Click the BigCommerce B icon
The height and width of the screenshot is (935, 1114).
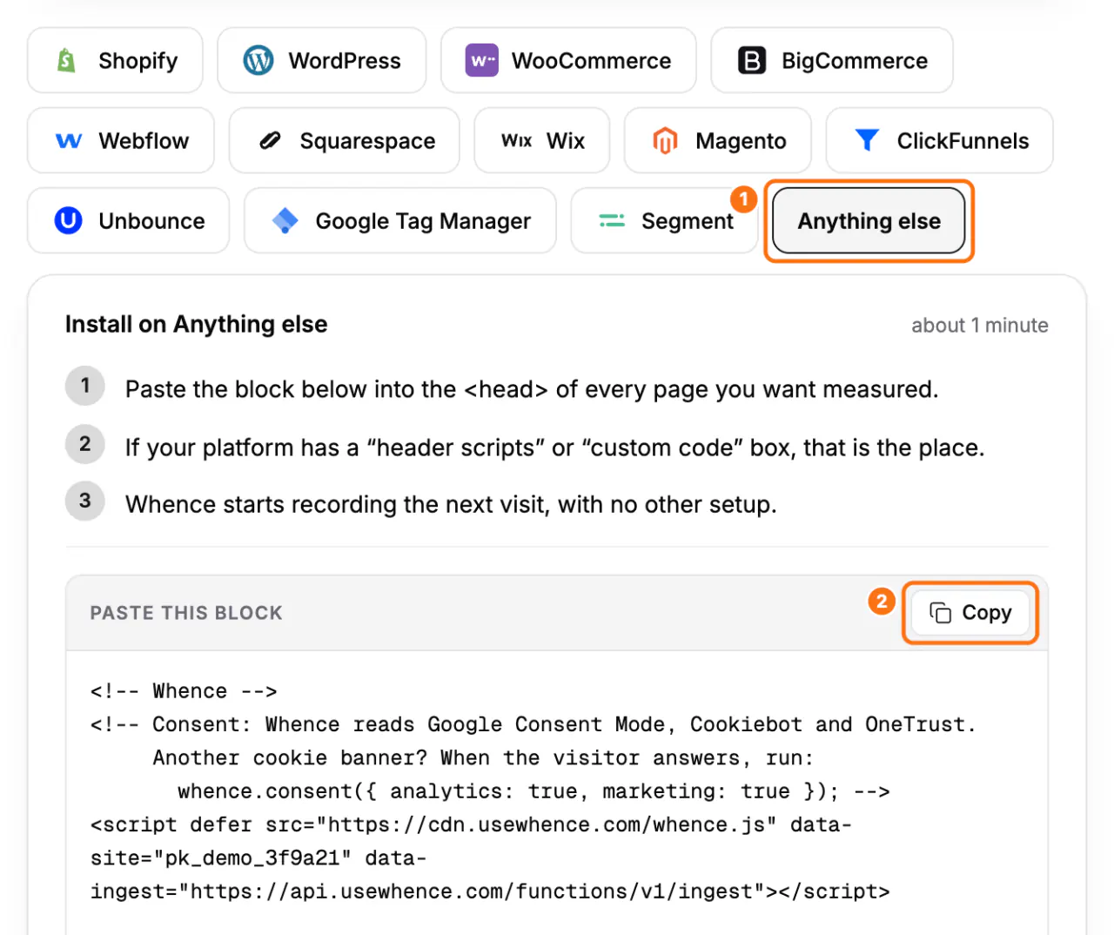click(x=752, y=60)
